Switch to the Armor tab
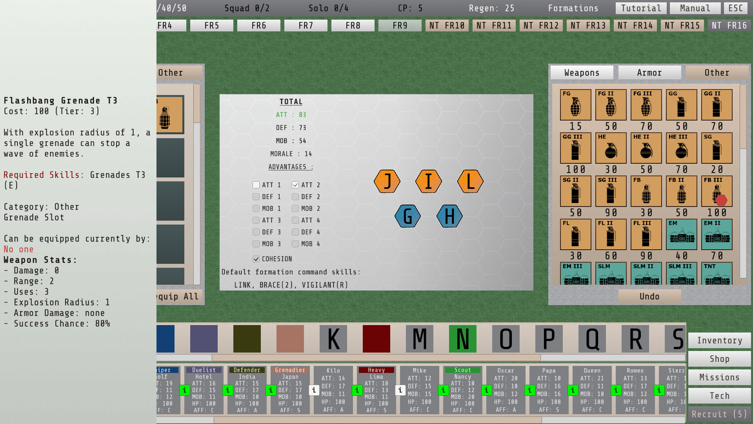753x424 pixels. click(x=649, y=73)
